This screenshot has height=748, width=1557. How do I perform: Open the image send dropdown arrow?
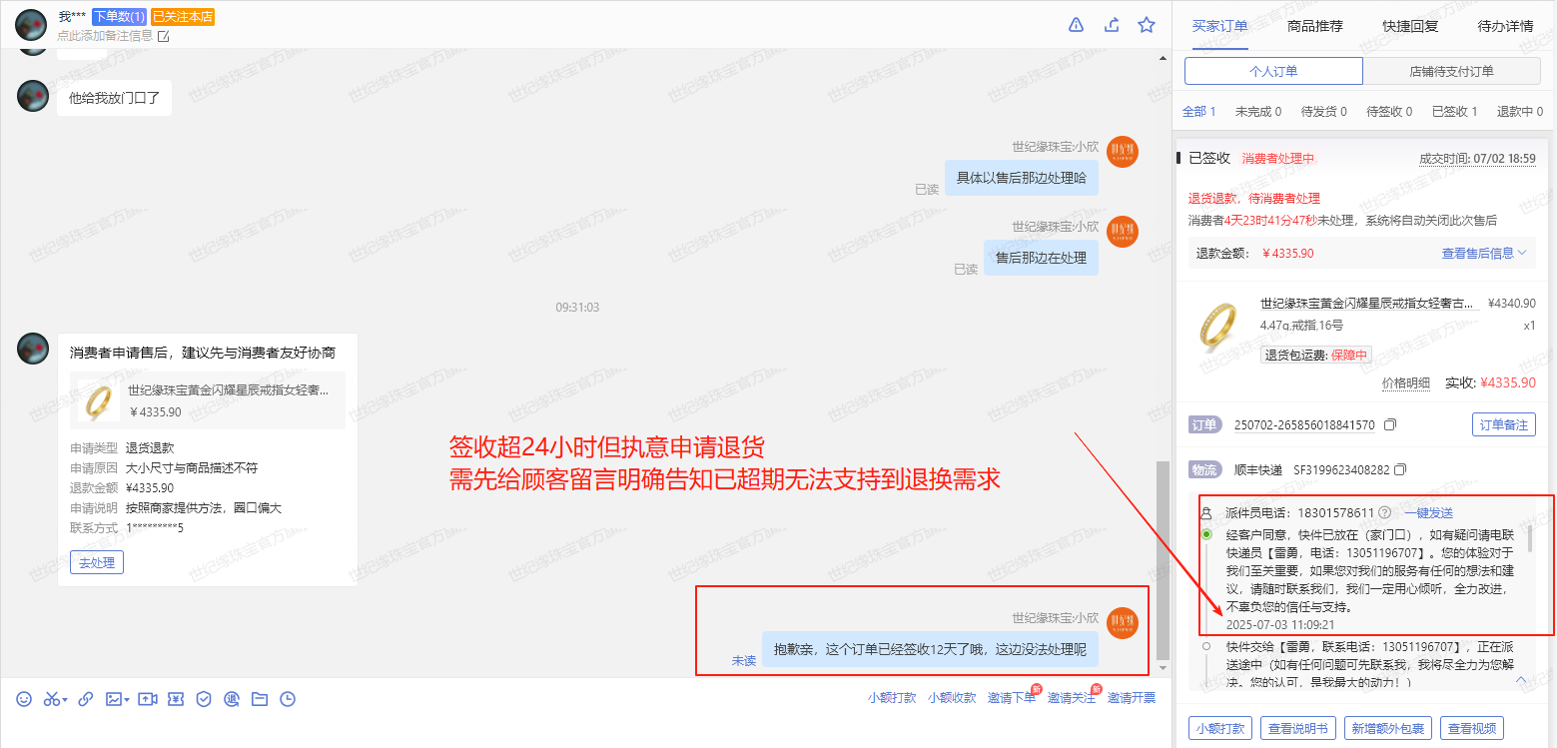pyautogui.click(x=127, y=700)
